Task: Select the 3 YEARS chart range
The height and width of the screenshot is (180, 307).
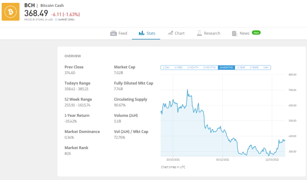Action: point(254,68)
